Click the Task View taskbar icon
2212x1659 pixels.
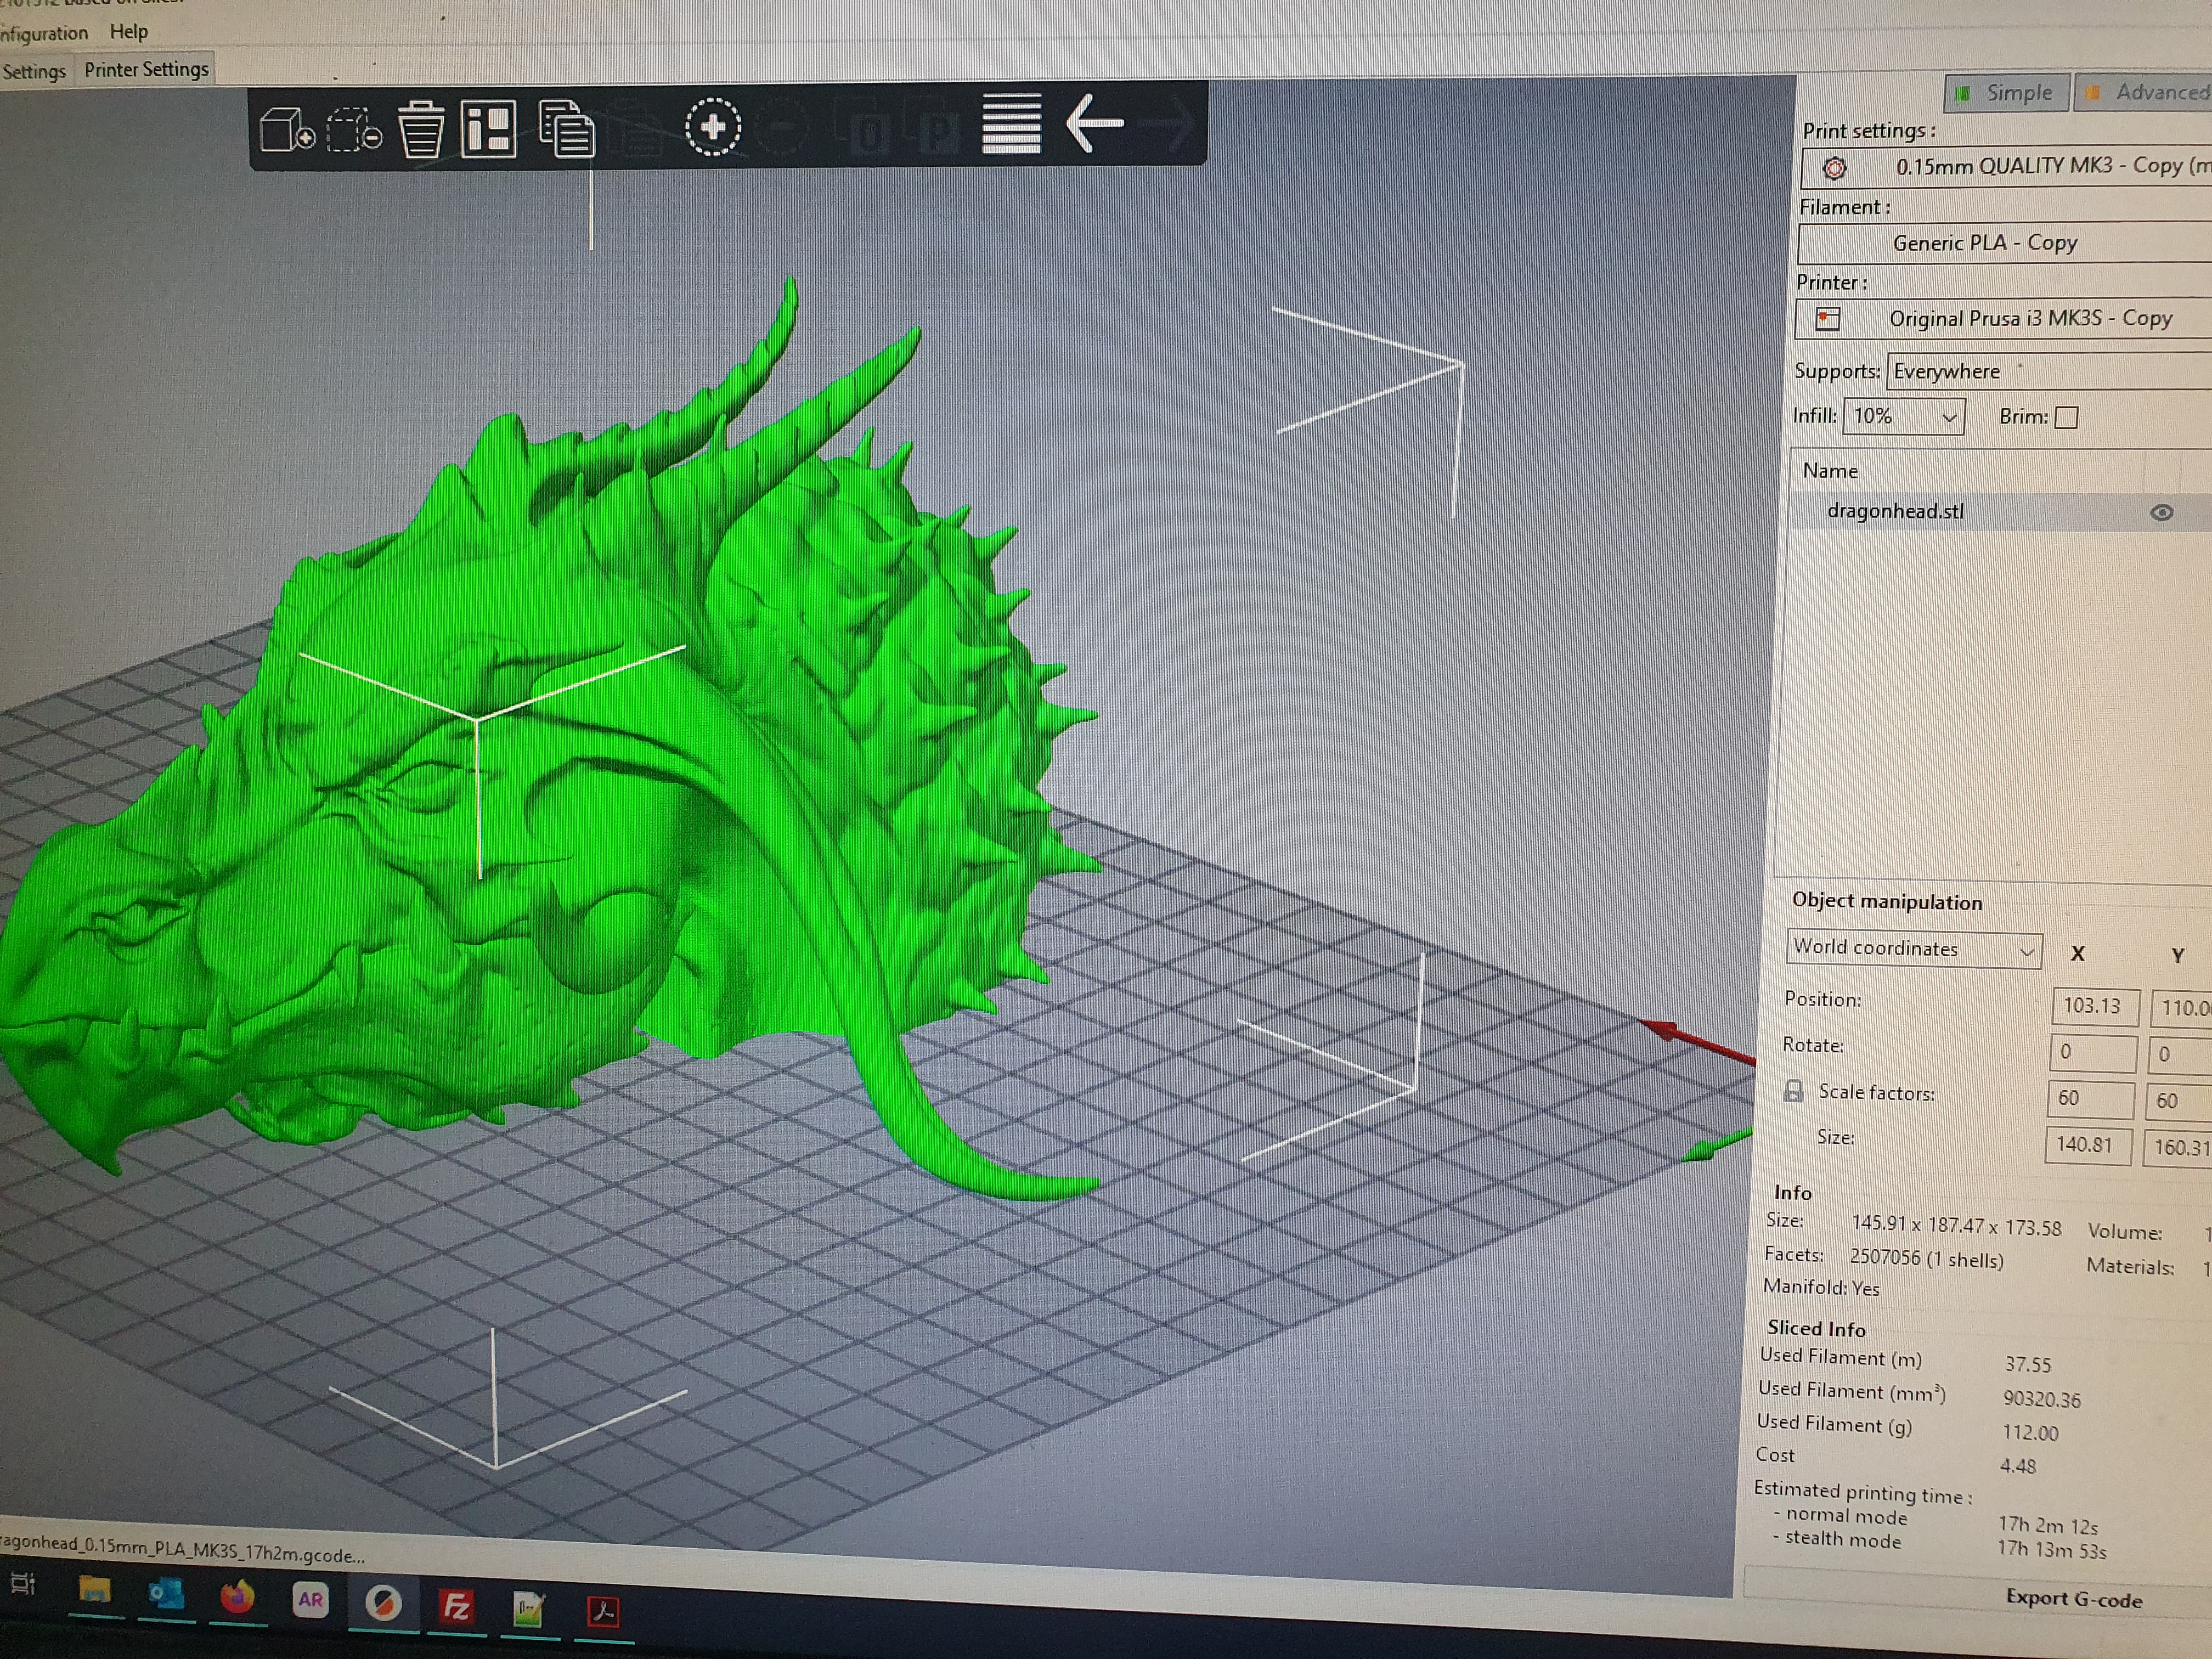coord(22,1585)
